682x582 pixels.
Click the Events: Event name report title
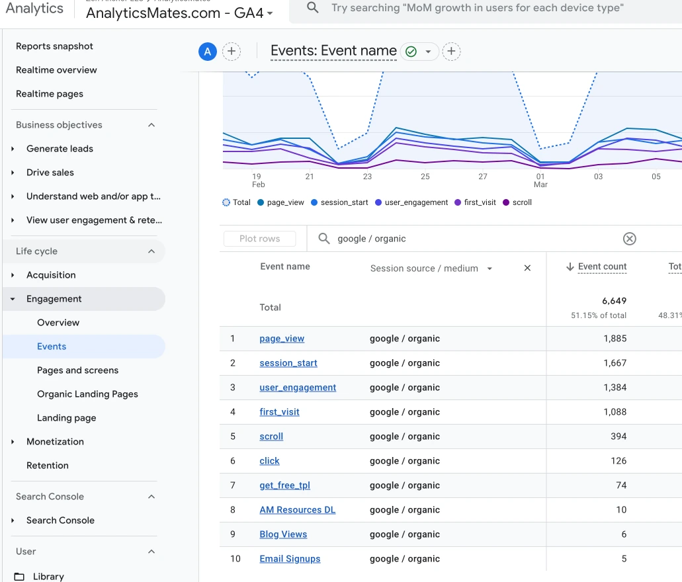[x=333, y=51]
